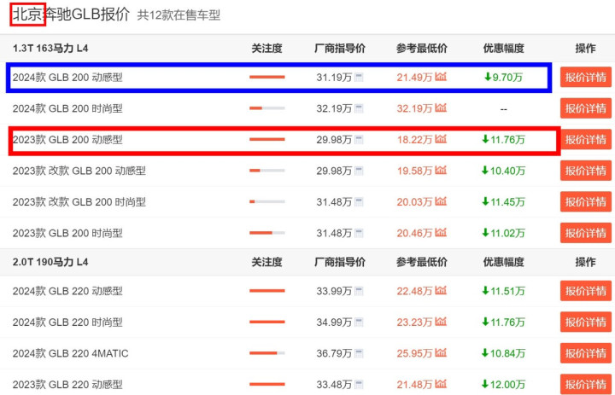This screenshot has height=395, width=615.
Task: View price trend chart icon next to 21.48万
Action: 441,384
